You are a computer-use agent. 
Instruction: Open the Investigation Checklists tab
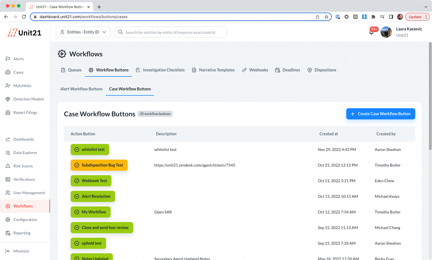click(x=160, y=70)
